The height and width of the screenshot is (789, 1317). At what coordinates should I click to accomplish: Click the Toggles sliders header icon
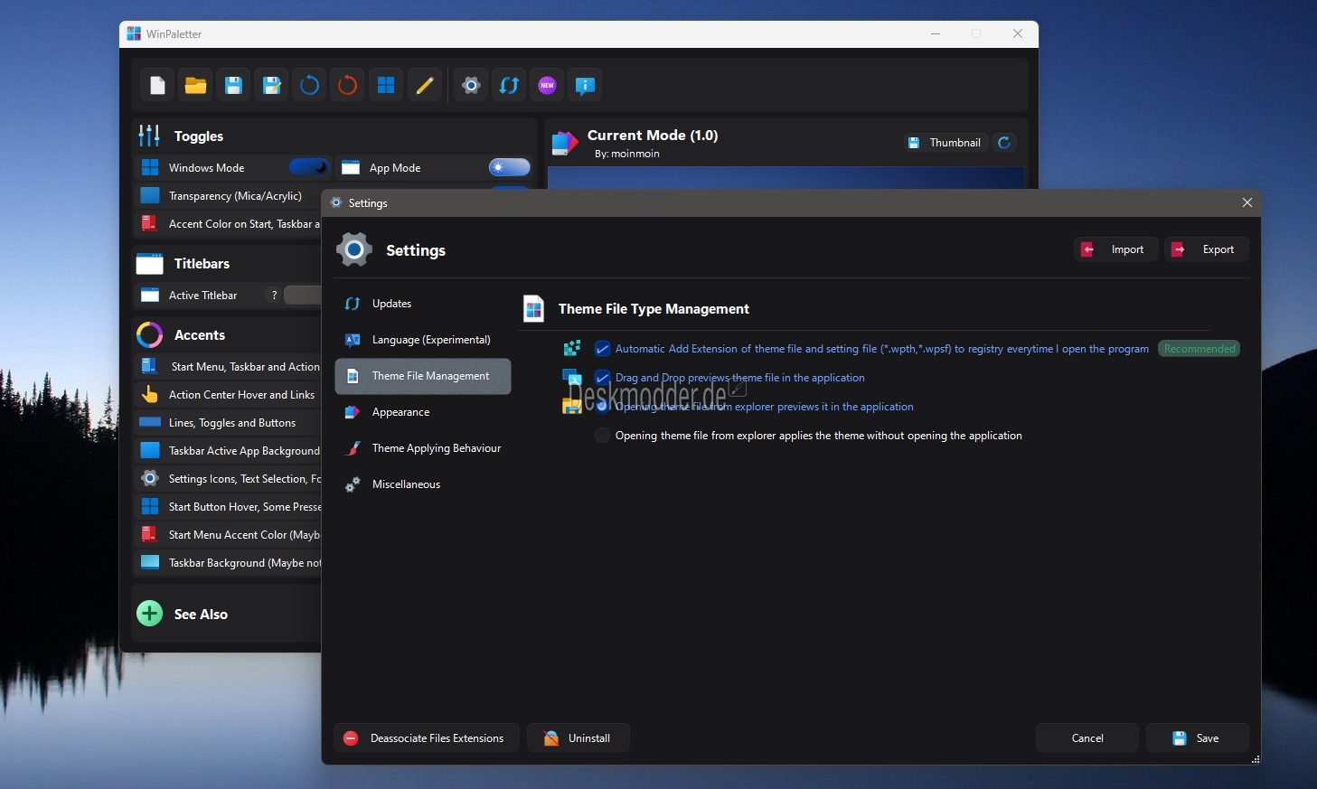click(x=149, y=136)
